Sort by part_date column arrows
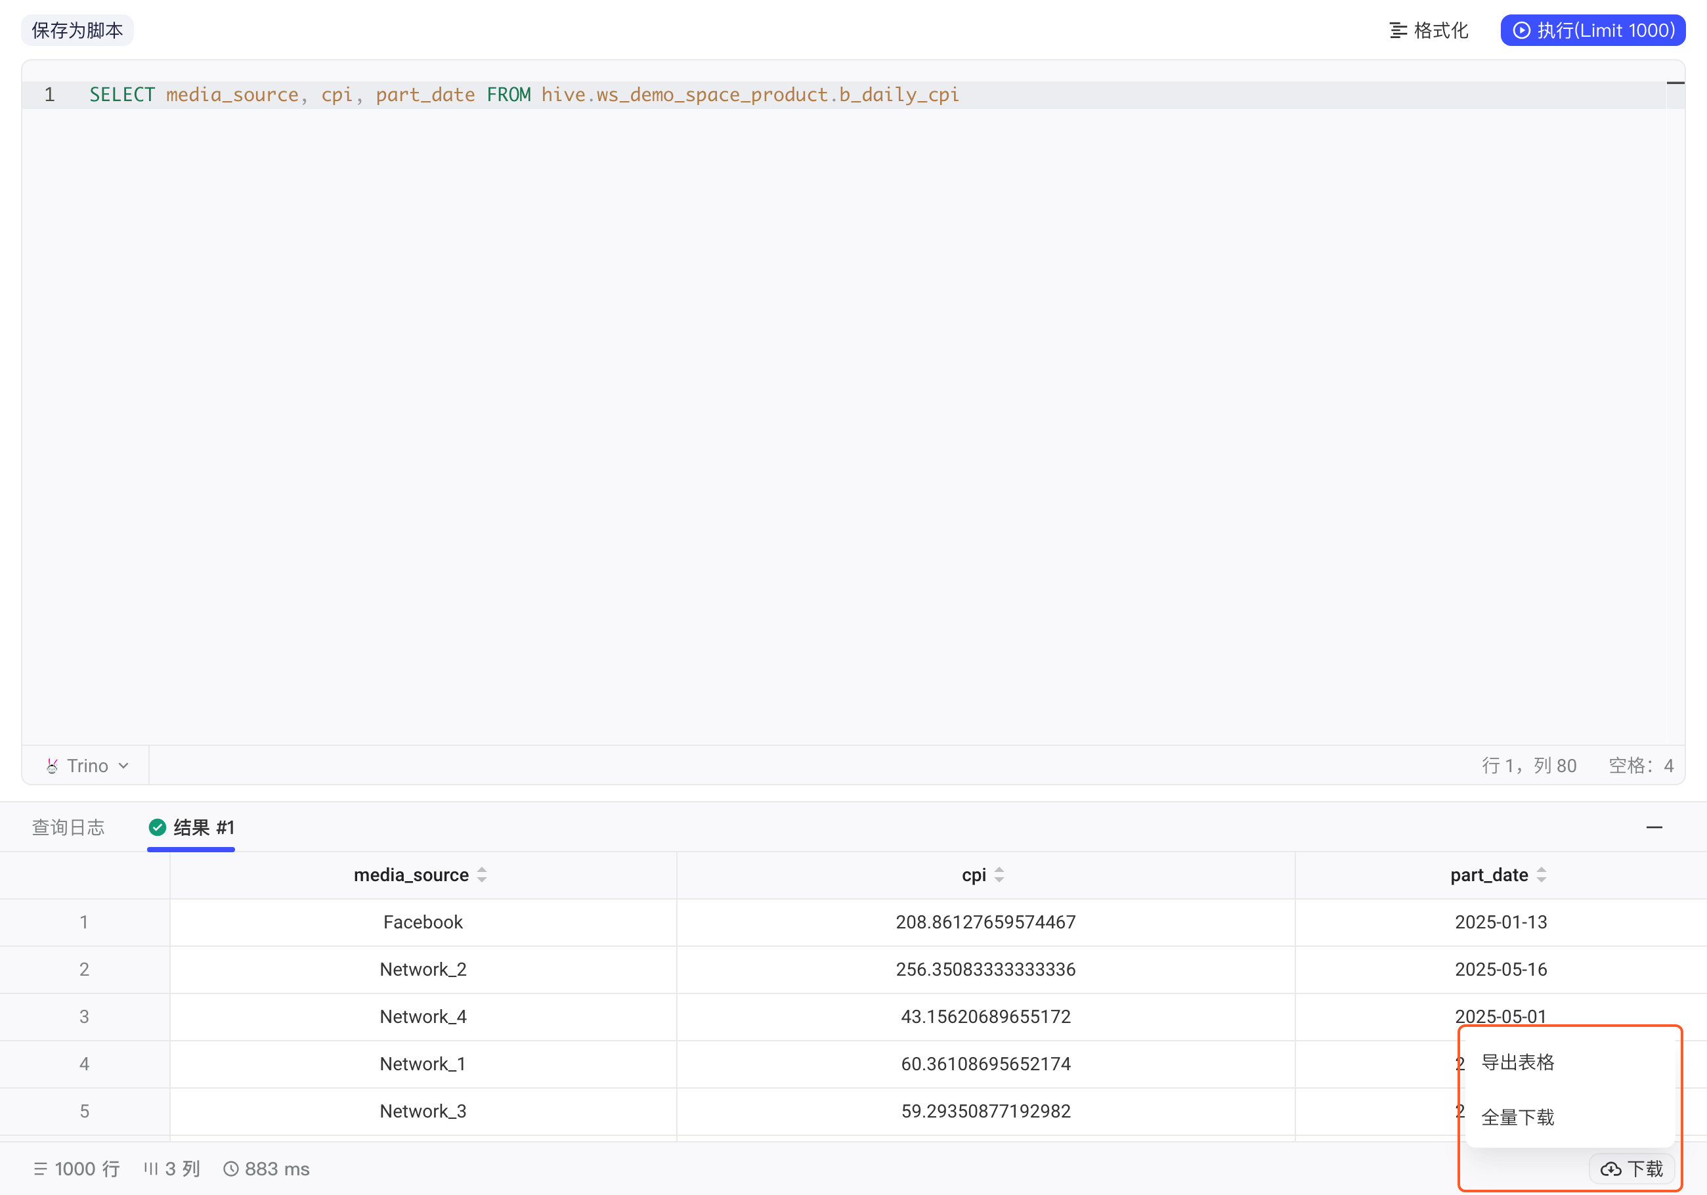Image resolution: width=1707 pixels, height=1195 pixels. click(1541, 875)
